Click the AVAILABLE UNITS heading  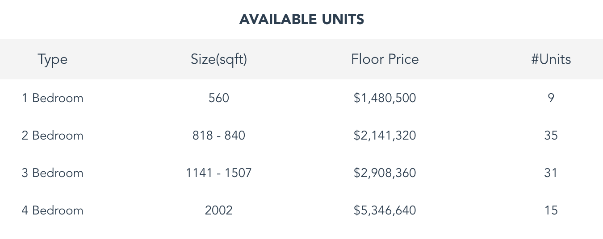tap(301, 19)
